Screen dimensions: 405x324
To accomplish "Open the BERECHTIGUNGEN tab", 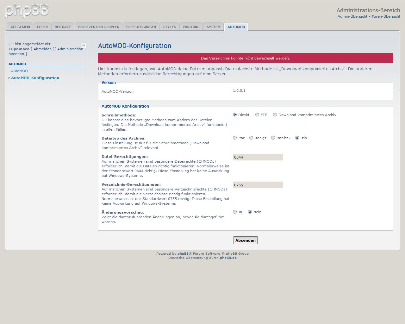I will [141, 27].
